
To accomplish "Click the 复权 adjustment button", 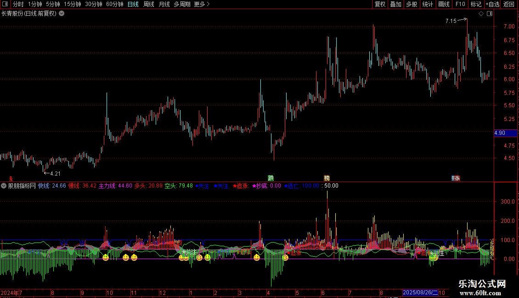I will 380,4.
